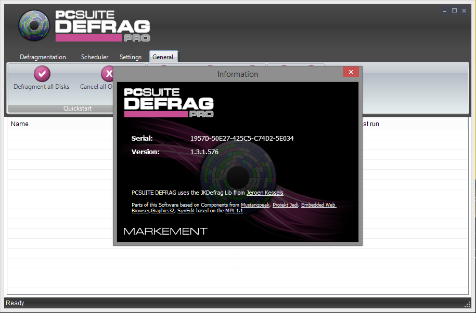Open the Defragmentation tab
476x313 pixels.
43,57
